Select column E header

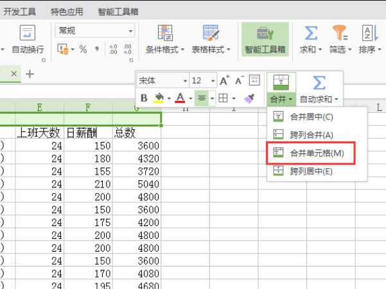coord(39,107)
